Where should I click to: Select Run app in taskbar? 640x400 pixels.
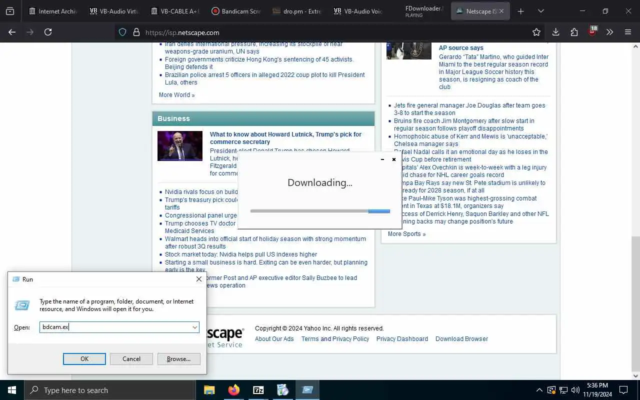click(307, 390)
